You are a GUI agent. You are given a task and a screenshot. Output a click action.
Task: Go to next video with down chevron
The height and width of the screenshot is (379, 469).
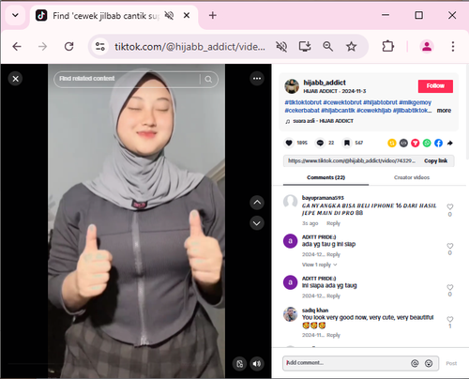257,223
